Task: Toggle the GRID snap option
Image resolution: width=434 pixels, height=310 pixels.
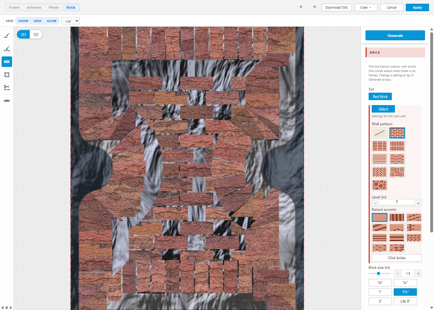Action: tap(38, 21)
